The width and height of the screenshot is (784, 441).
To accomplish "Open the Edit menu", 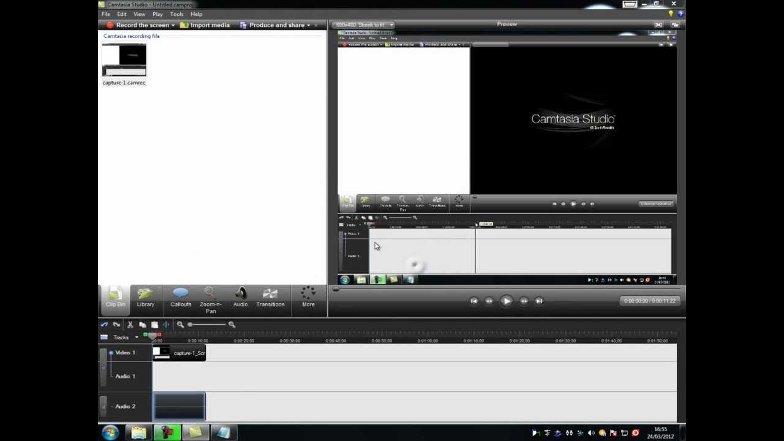I will click(x=122, y=14).
